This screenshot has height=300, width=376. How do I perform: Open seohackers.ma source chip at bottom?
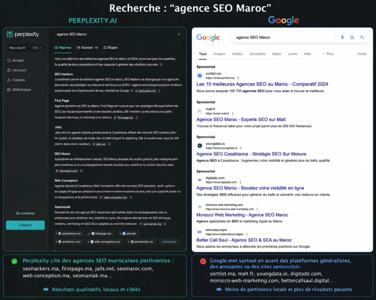click(x=69, y=233)
